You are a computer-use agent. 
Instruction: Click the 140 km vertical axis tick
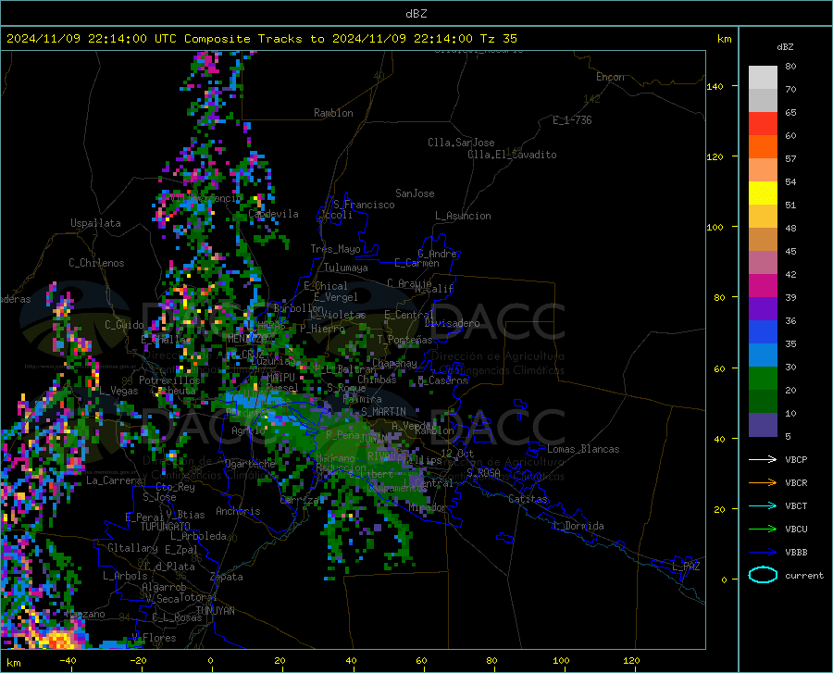715,86
